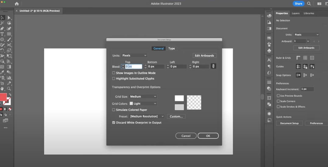328x167 pixels.
Task: Select the Scissors tool
Action: [9, 45]
